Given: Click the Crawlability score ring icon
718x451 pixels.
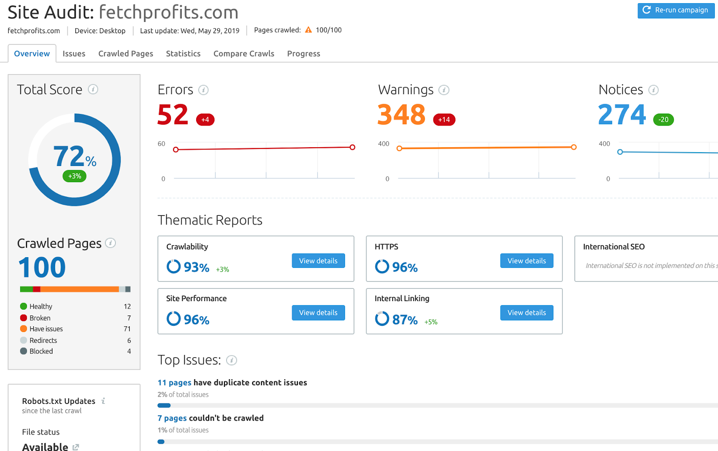Looking at the screenshot, I should (x=174, y=267).
